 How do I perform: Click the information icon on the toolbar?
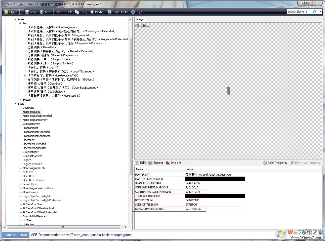pos(133,12)
